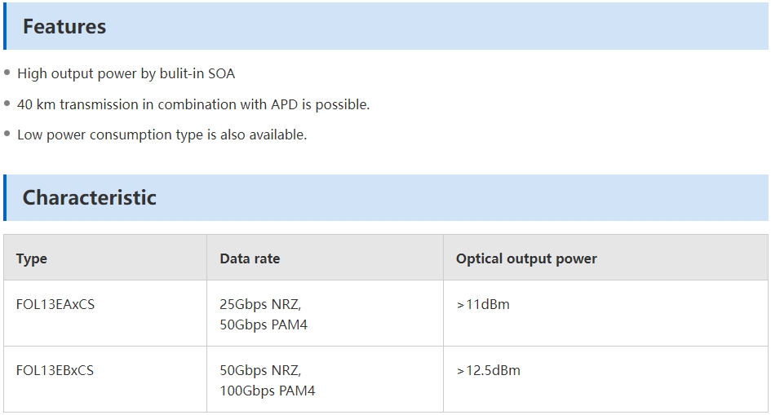Click the >11dBm output power value
Screen dimensions: 771x415
483,304
